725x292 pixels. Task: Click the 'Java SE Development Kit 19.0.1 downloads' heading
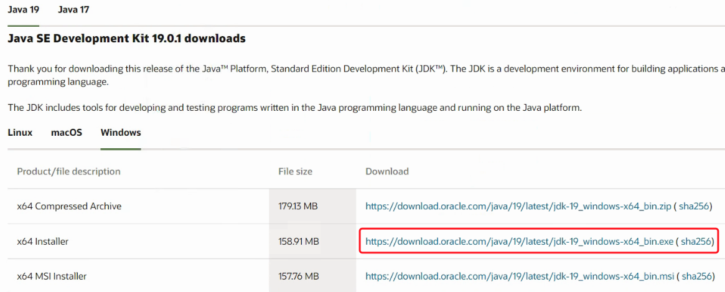coord(127,39)
